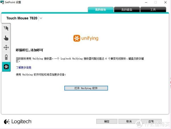The height and width of the screenshot is (129, 171).
Task: Select the four-arrow movement settings icon
Action: [6, 48]
